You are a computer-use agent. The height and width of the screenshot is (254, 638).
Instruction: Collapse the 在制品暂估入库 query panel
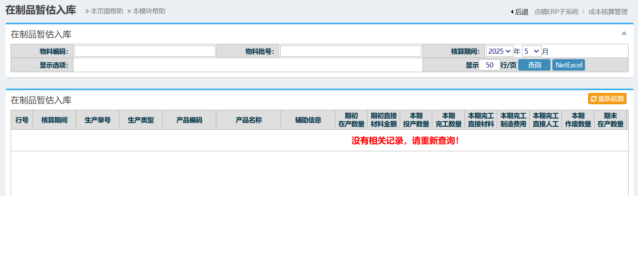(x=624, y=34)
